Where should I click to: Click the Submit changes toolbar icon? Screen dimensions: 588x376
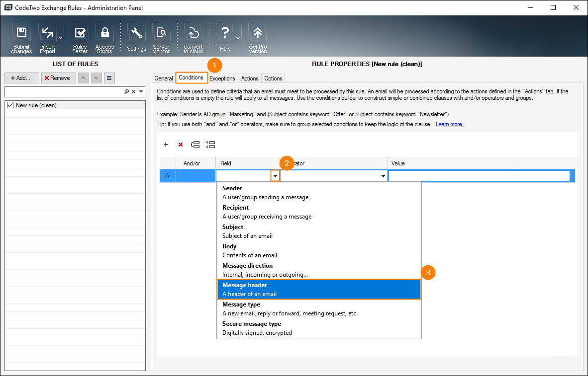(21, 39)
